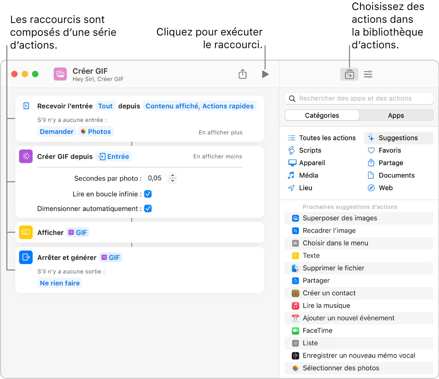Open the Demander fallback option
This screenshot has width=439, height=379.
point(56,131)
